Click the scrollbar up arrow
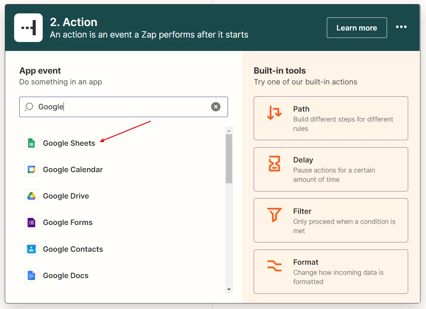426x309 pixels. pyautogui.click(x=229, y=131)
